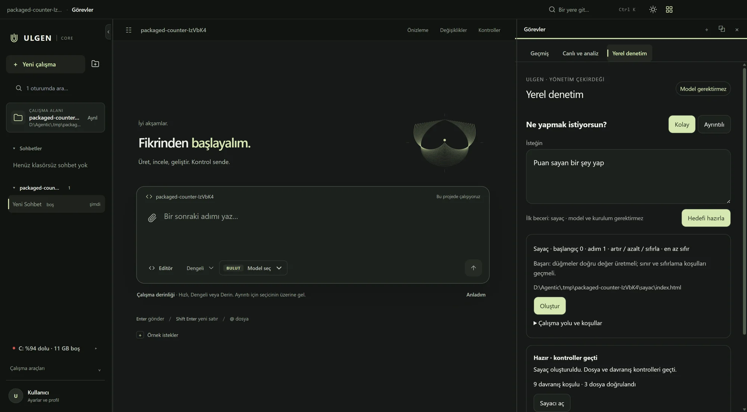Screen dimensions: 747x412
Task: Click the user avatar labeled U
Action: 16,396
